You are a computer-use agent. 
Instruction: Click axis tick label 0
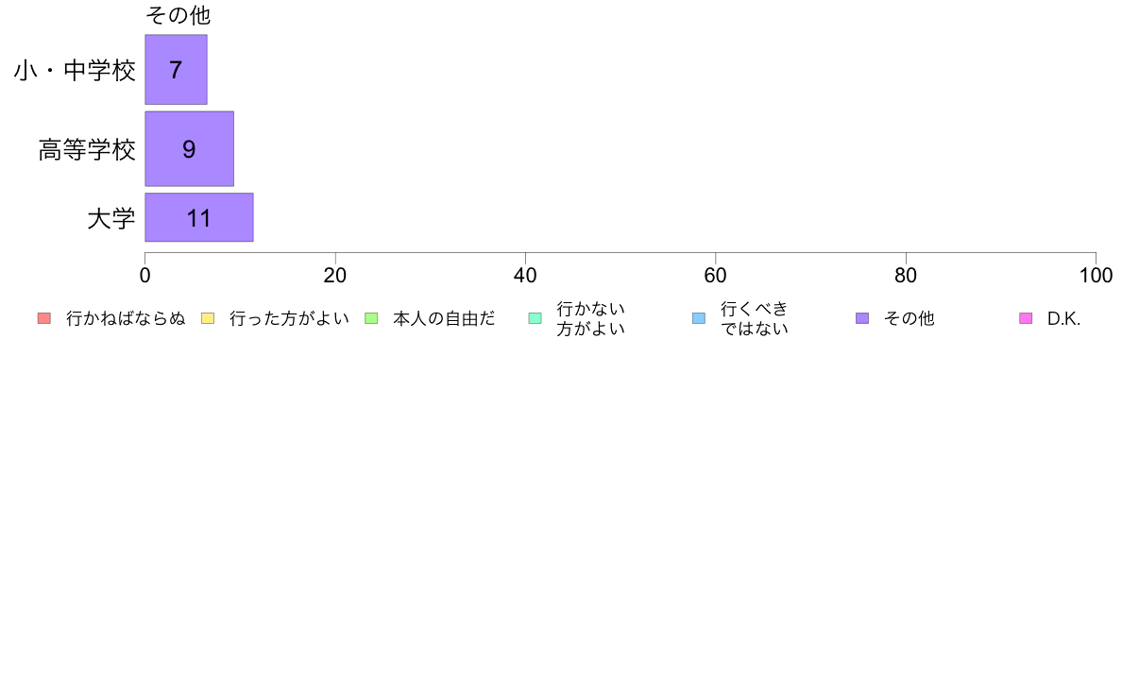click(145, 276)
